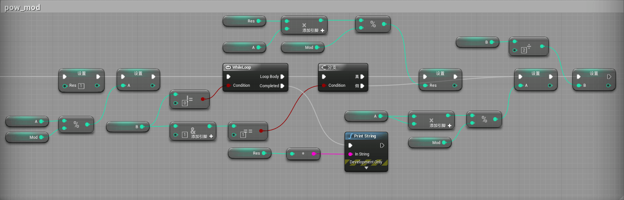Click 添加引脚 on the lower-right multiply node
Viewport: 624px width, 200px height.
pos(441,126)
